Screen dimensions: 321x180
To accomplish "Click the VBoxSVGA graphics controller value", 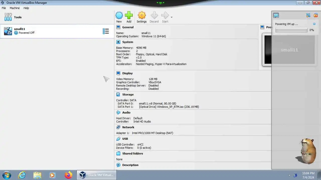I will (155, 82).
